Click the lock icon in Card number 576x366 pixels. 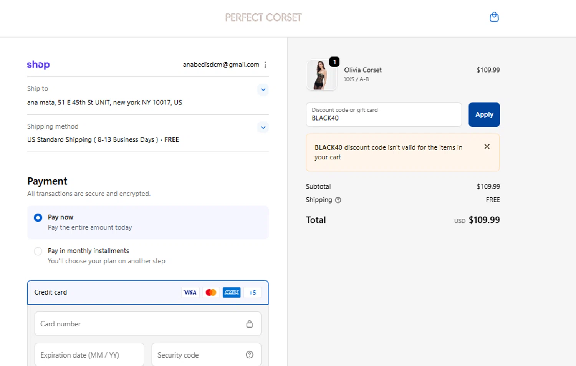tap(250, 324)
